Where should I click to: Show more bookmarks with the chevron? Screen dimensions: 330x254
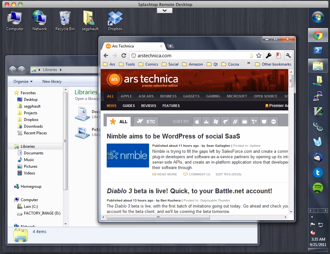pos(248,63)
